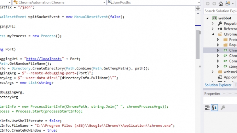Click the websock folder icon
This screenshot has height=133, width=237.
(220, 72)
